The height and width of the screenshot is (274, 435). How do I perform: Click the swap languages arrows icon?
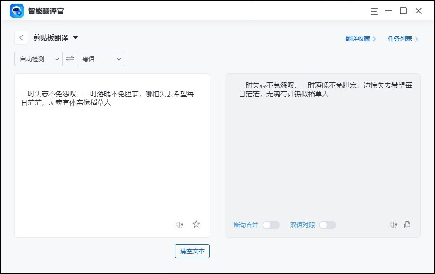(x=70, y=59)
